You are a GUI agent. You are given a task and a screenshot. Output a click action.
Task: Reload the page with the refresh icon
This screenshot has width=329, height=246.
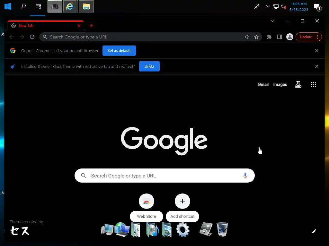pyautogui.click(x=32, y=37)
